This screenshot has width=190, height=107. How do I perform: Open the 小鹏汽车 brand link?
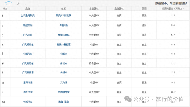click(28, 53)
